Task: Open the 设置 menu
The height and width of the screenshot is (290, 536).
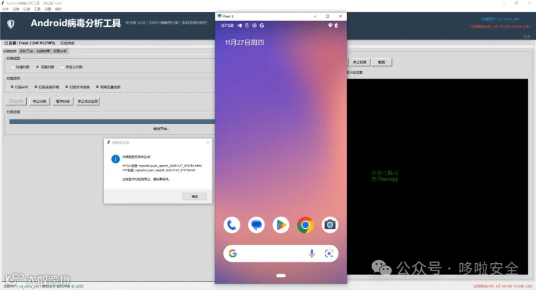Action: [x=48, y=9]
